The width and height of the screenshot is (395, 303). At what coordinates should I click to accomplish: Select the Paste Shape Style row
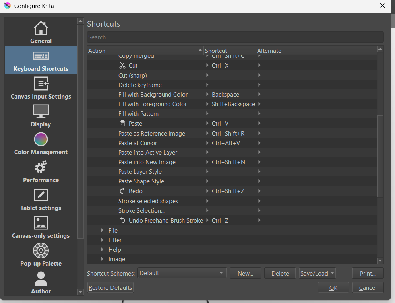[x=232, y=181]
